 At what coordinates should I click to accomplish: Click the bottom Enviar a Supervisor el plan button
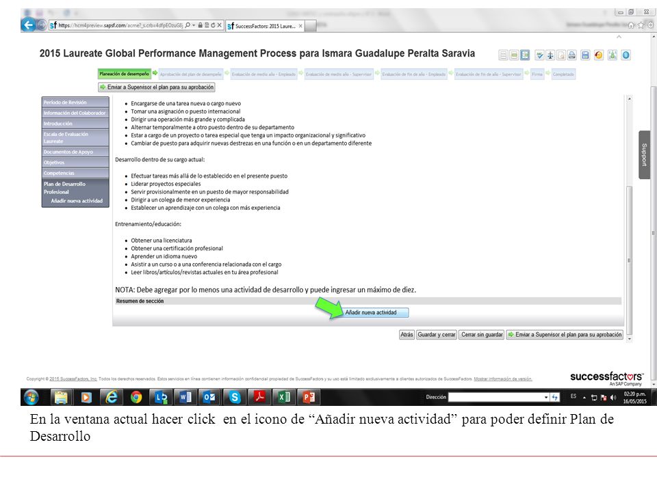tap(565, 335)
